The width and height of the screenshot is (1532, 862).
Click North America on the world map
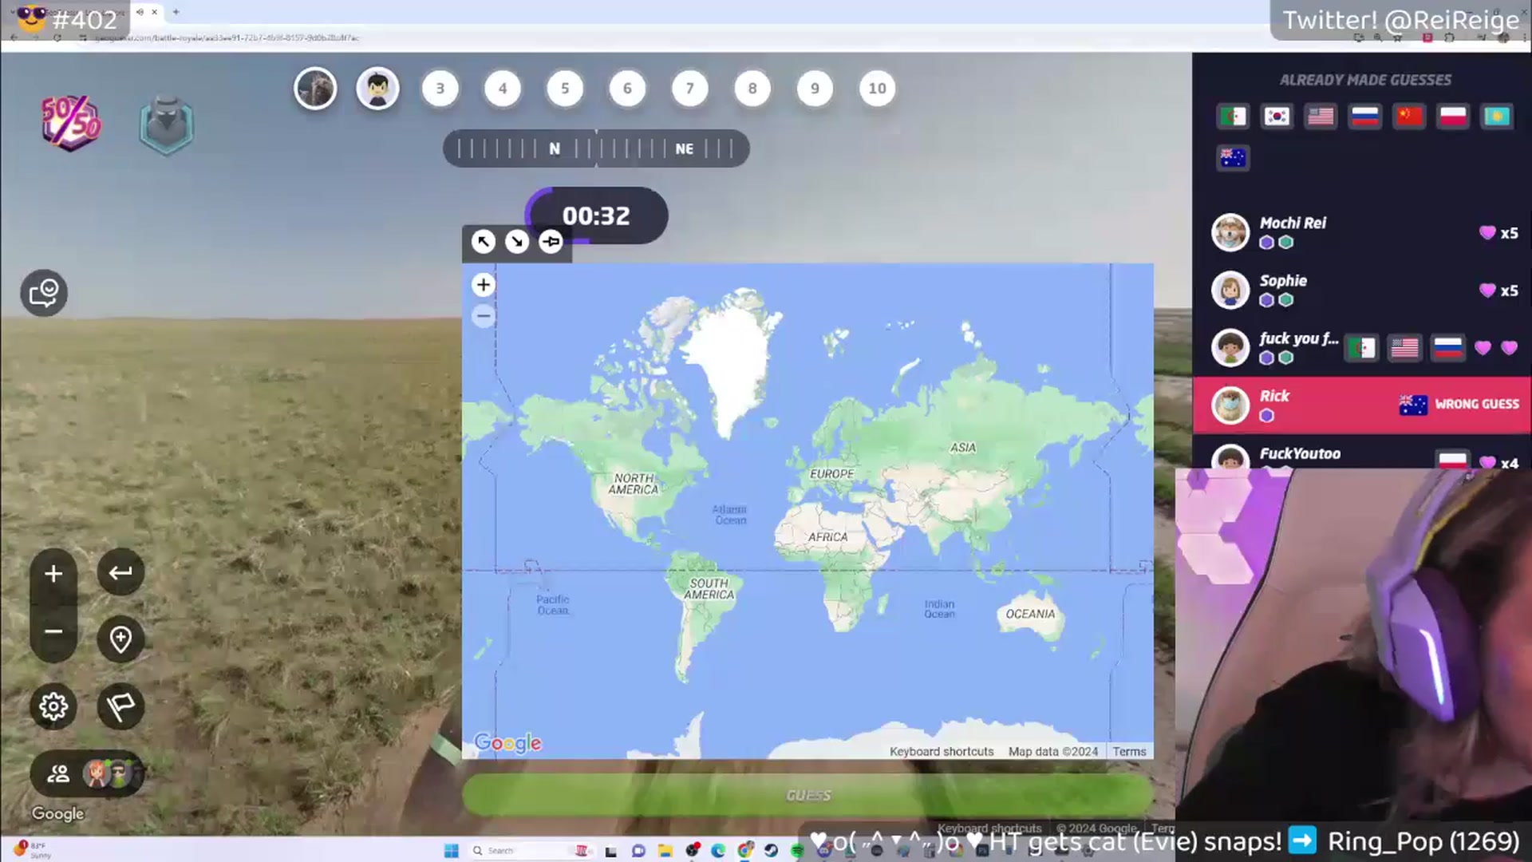tap(634, 484)
